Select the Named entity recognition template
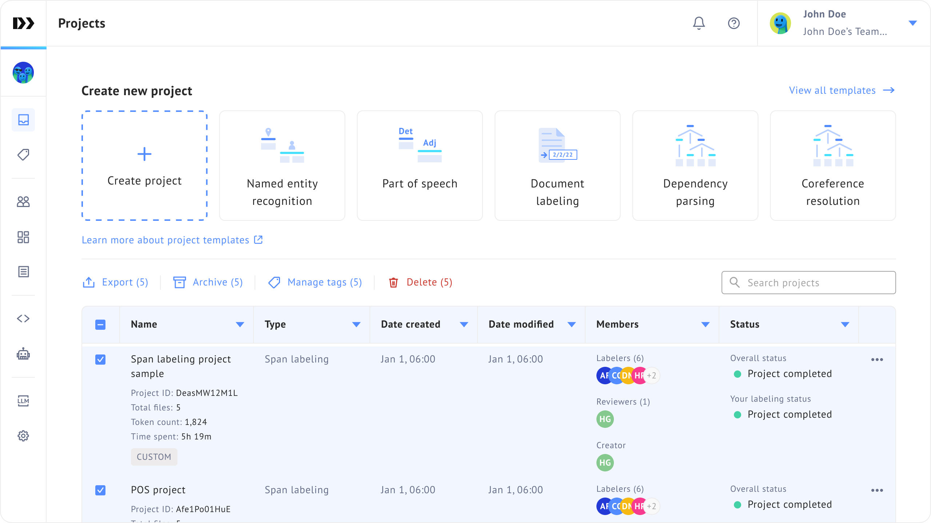The height and width of the screenshot is (523, 931). point(282,166)
